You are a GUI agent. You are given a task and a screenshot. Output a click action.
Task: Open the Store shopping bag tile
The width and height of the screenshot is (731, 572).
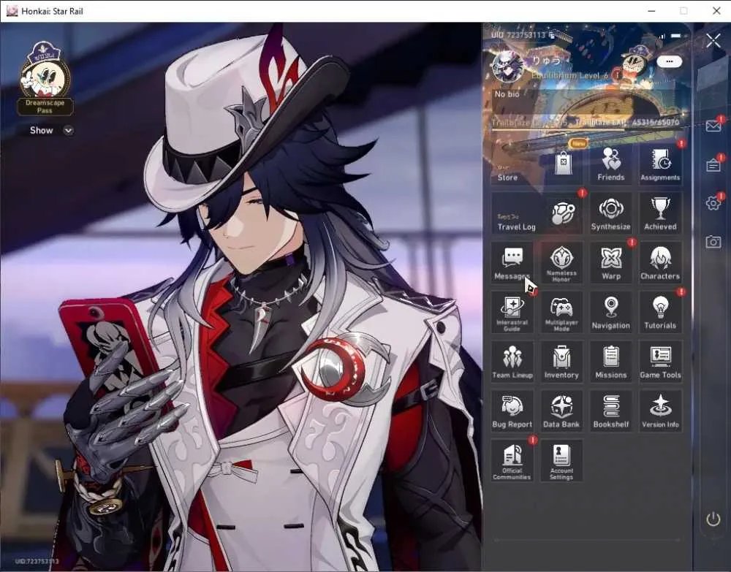[x=537, y=164]
